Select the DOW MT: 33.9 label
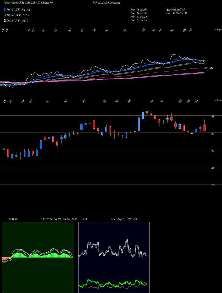 (x=18, y=16)
